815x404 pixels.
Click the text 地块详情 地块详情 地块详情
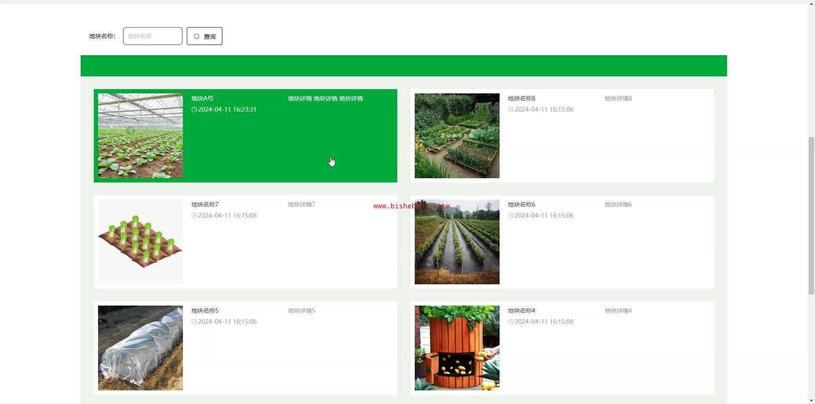[x=326, y=98]
